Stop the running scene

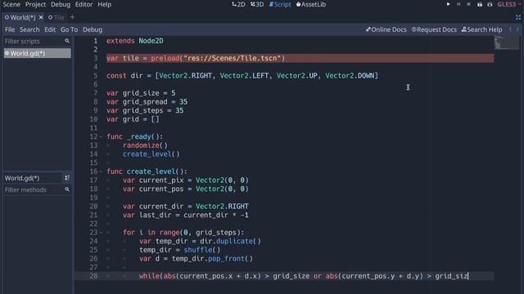click(x=468, y=4)
